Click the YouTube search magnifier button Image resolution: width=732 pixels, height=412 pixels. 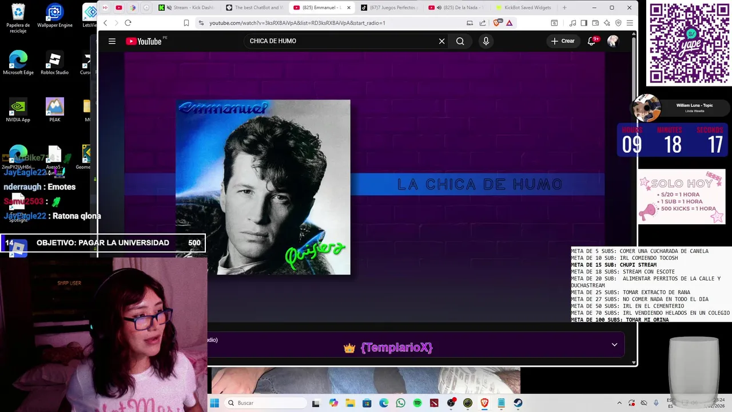pos(460,41)
